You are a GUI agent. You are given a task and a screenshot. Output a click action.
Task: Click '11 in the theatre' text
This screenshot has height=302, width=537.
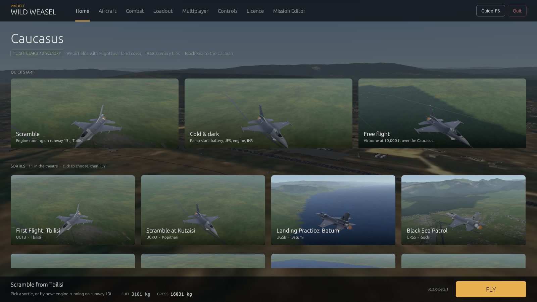tap(43, 166)
